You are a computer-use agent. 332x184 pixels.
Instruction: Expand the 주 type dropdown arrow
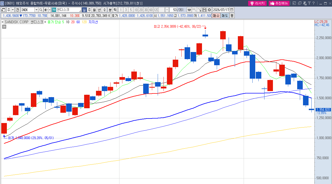point(13,10)
